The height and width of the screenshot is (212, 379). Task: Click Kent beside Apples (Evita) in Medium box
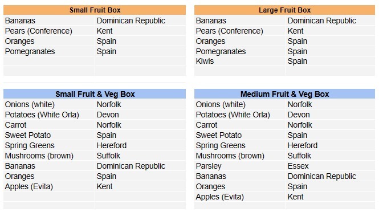[x=331, y=197]
